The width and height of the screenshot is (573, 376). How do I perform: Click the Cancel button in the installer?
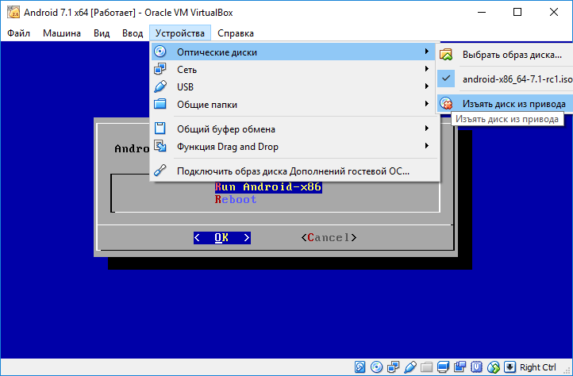click(x=329, y=237)
